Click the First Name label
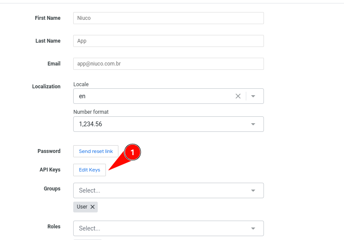 point(48,18)
